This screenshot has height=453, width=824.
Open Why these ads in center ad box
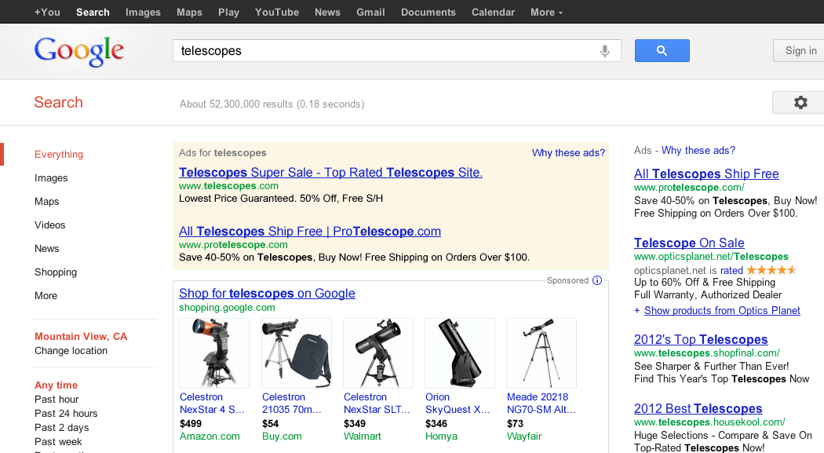[569, 153]
